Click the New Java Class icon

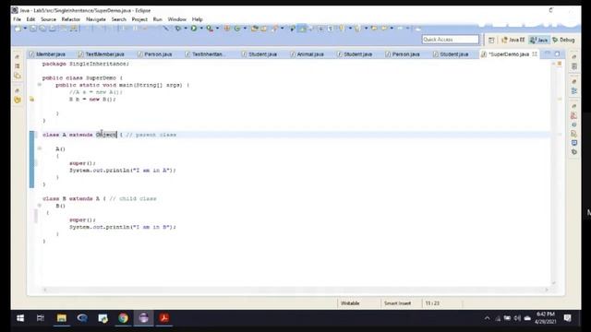pyautogui.click(x=237, y=29)
